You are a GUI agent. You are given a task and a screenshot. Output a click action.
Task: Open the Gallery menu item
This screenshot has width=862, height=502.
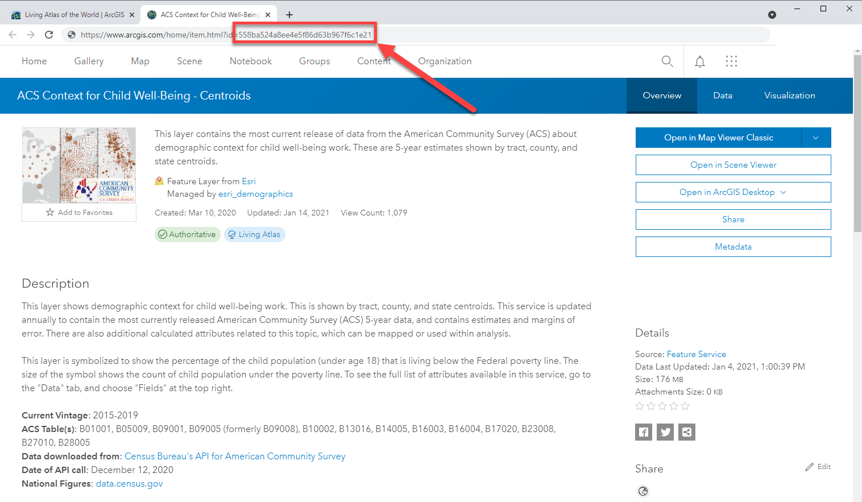pos(89,61)
